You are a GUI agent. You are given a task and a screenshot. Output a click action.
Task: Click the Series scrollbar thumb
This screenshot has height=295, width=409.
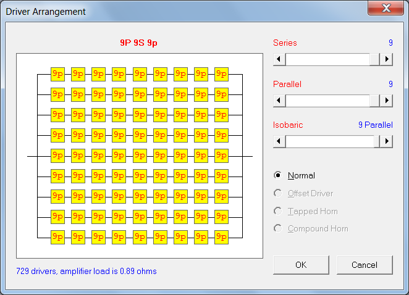[x=374, y=59]
